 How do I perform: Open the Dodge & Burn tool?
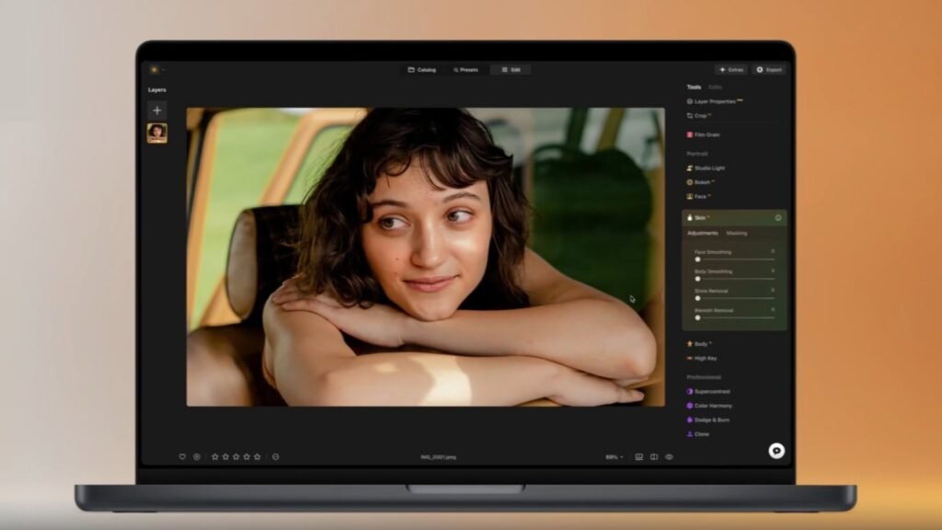click(707, 420)
